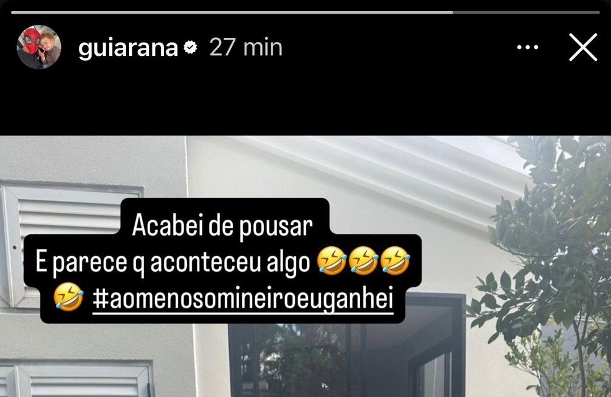This screenshot has height=397, width=611.
Task: Click the laughing emoji before the hashtag
Action: click(x=68, y=297)
